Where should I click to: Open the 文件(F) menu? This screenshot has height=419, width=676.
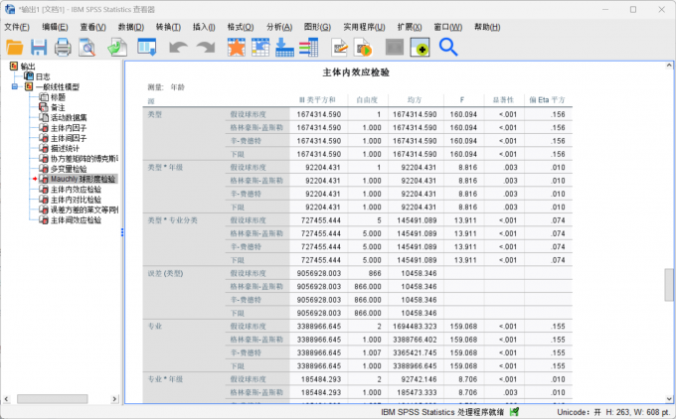coord(17,27)
